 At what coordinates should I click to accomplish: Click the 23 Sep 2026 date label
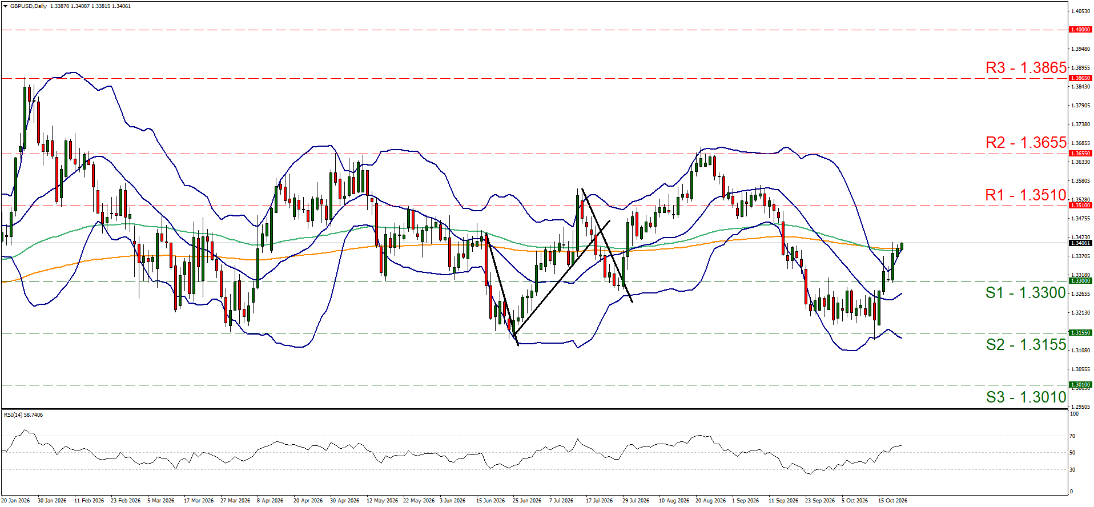(x=820, y=501)
